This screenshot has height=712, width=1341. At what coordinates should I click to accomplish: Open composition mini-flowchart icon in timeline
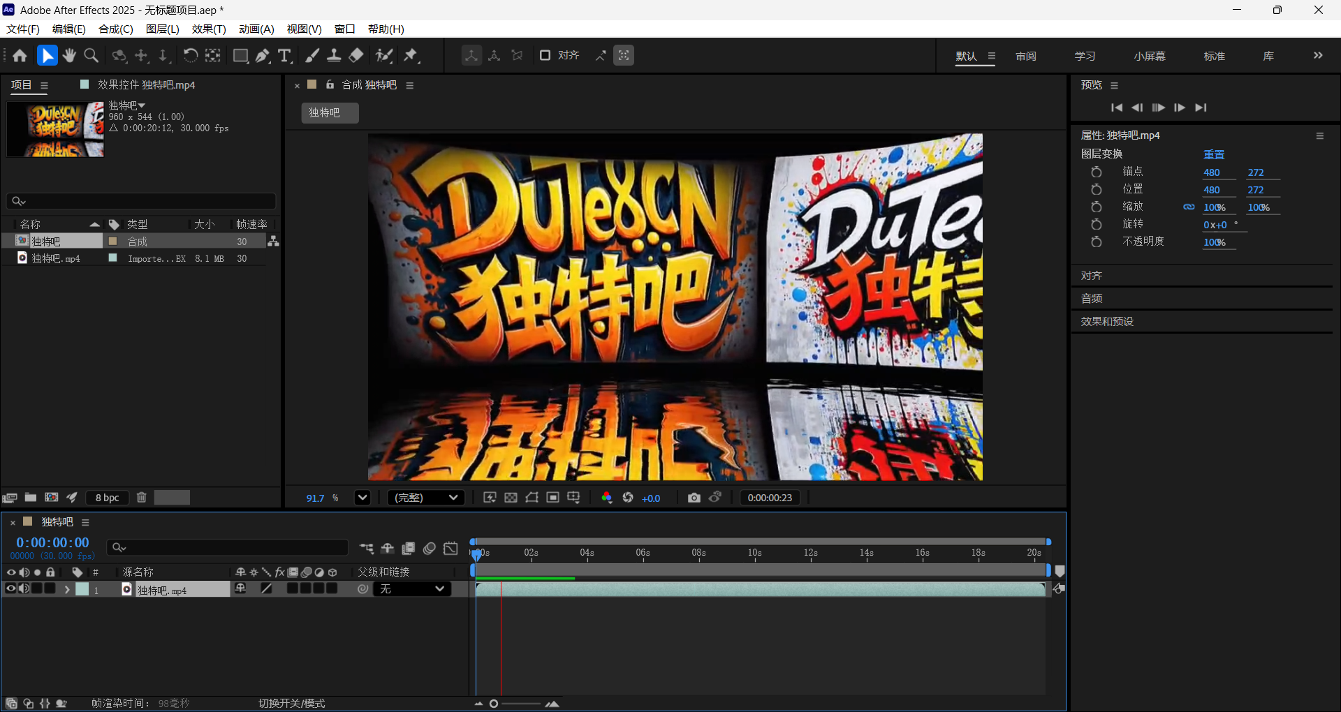[x=367, y=549]
